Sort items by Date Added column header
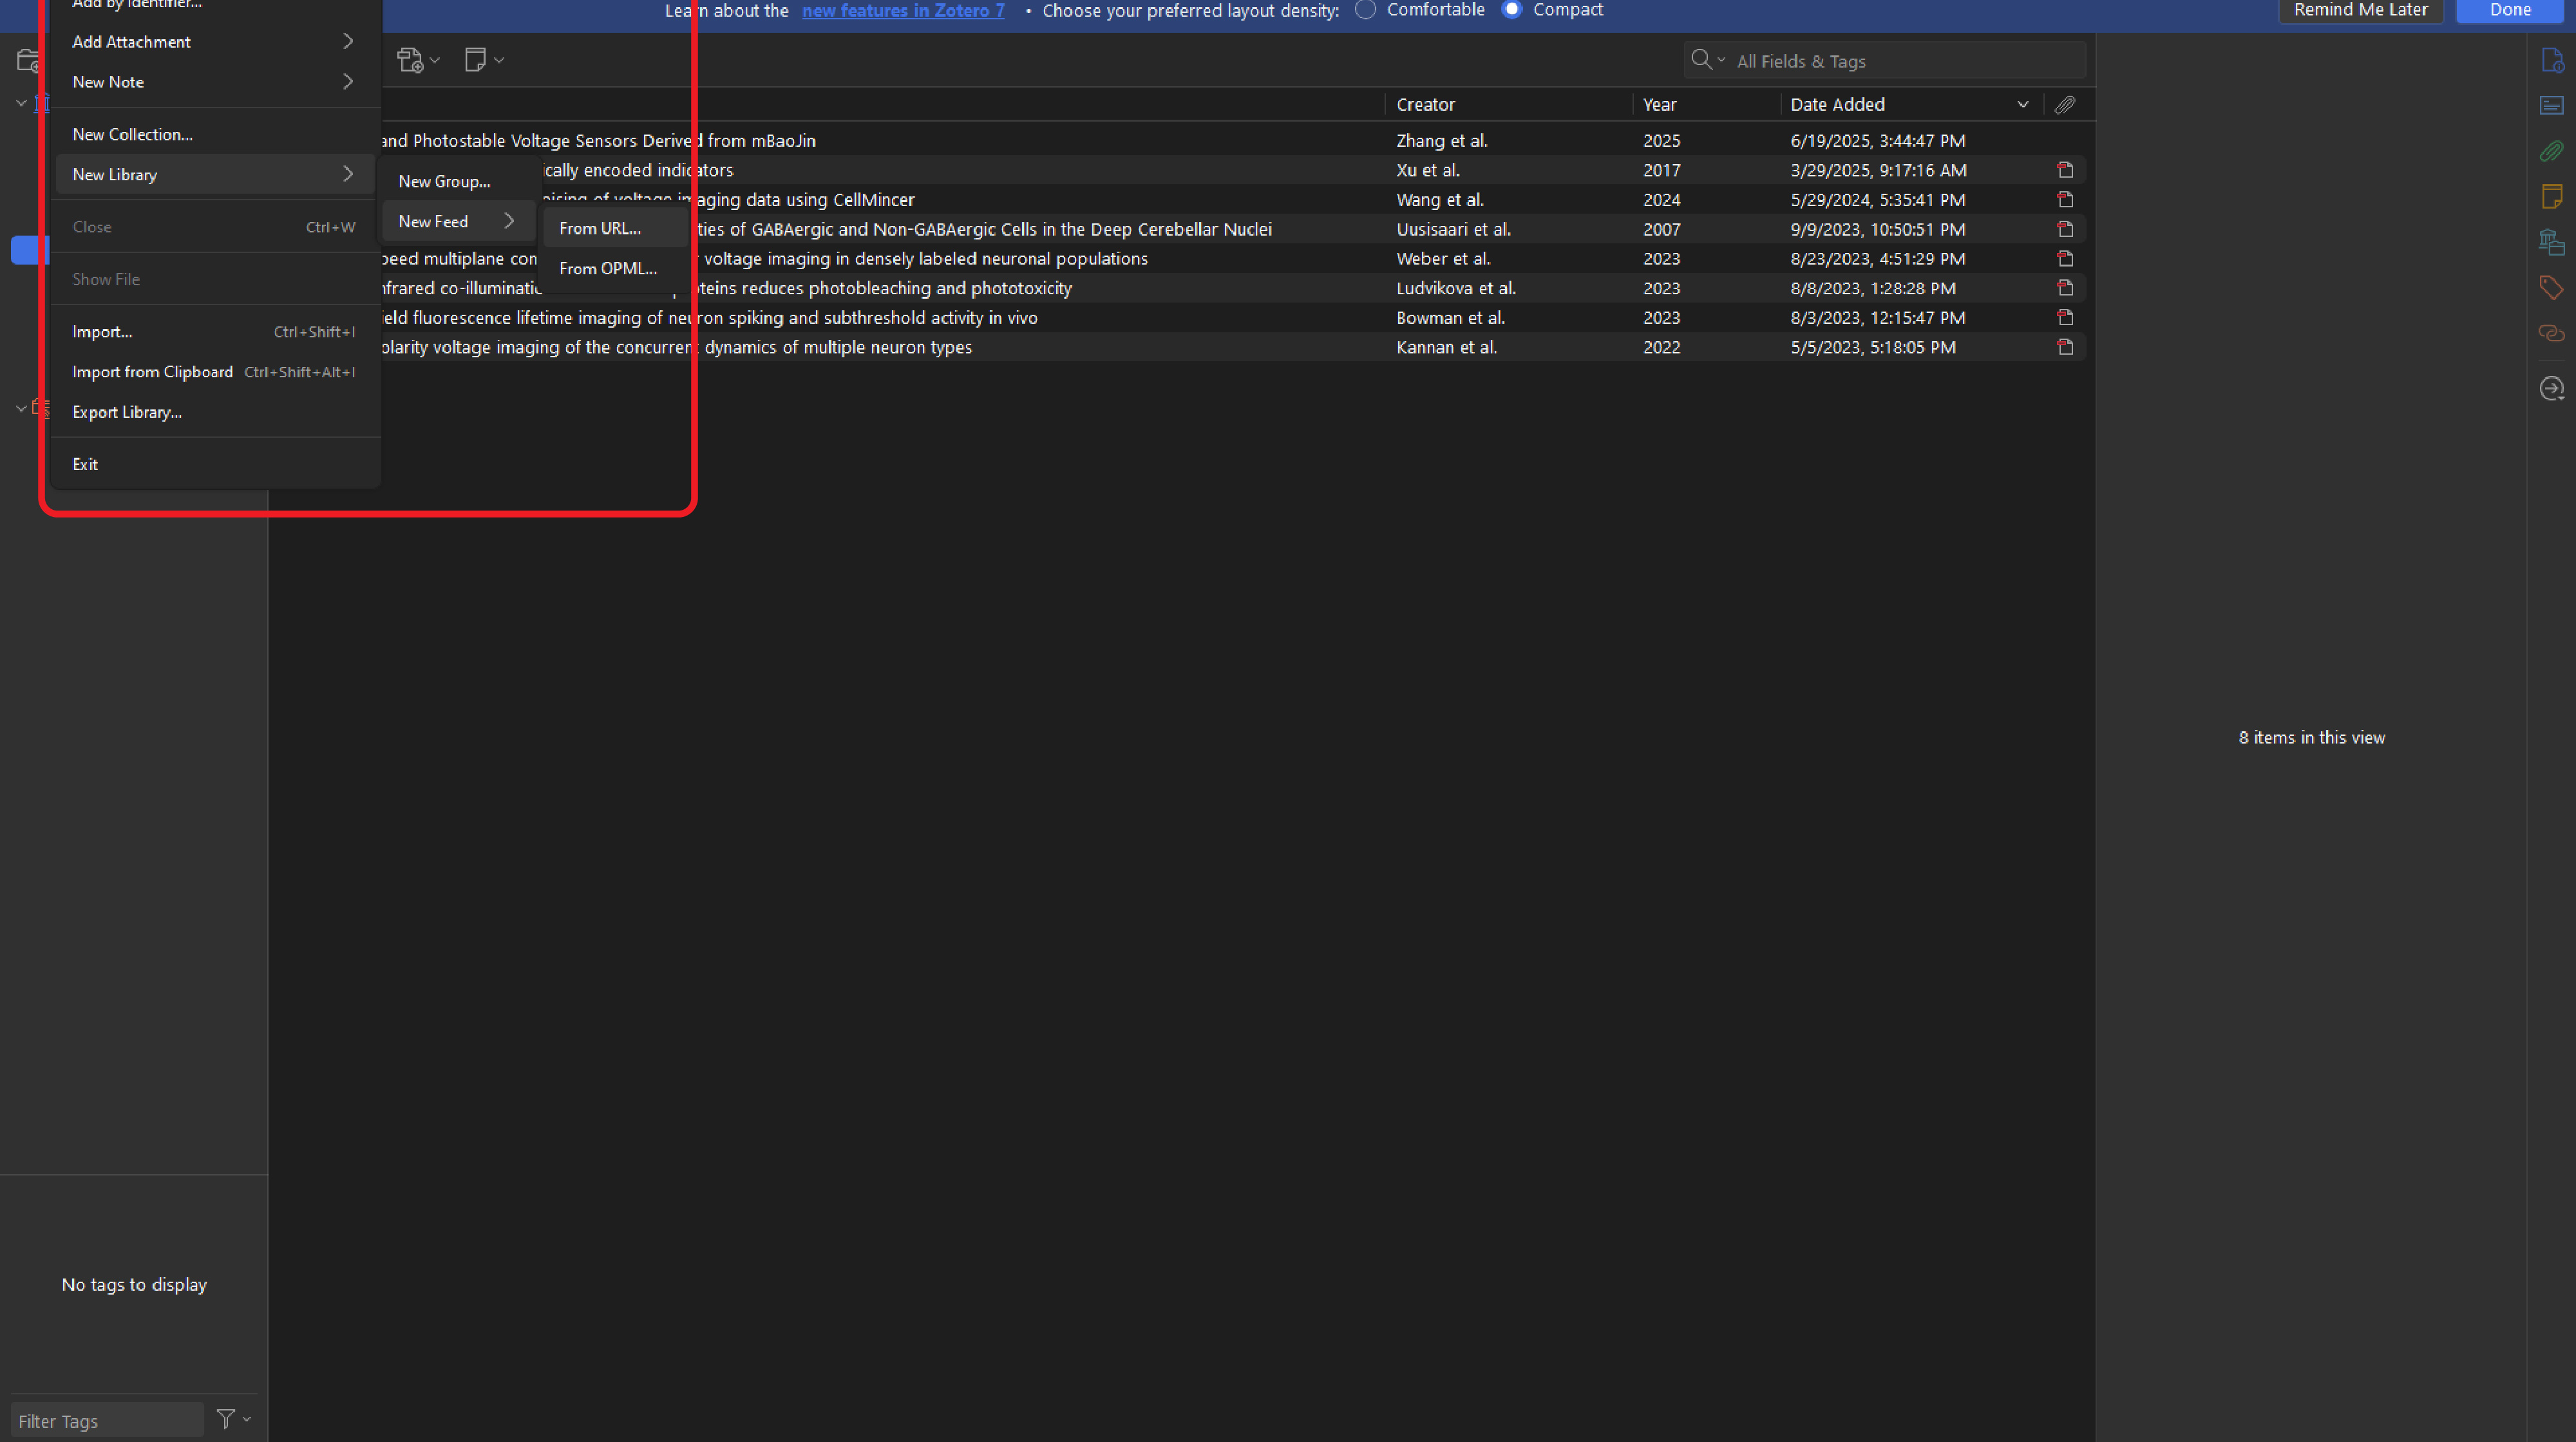The image size is (2576, 1442). pyautogui.click(x=1837, y=105)
